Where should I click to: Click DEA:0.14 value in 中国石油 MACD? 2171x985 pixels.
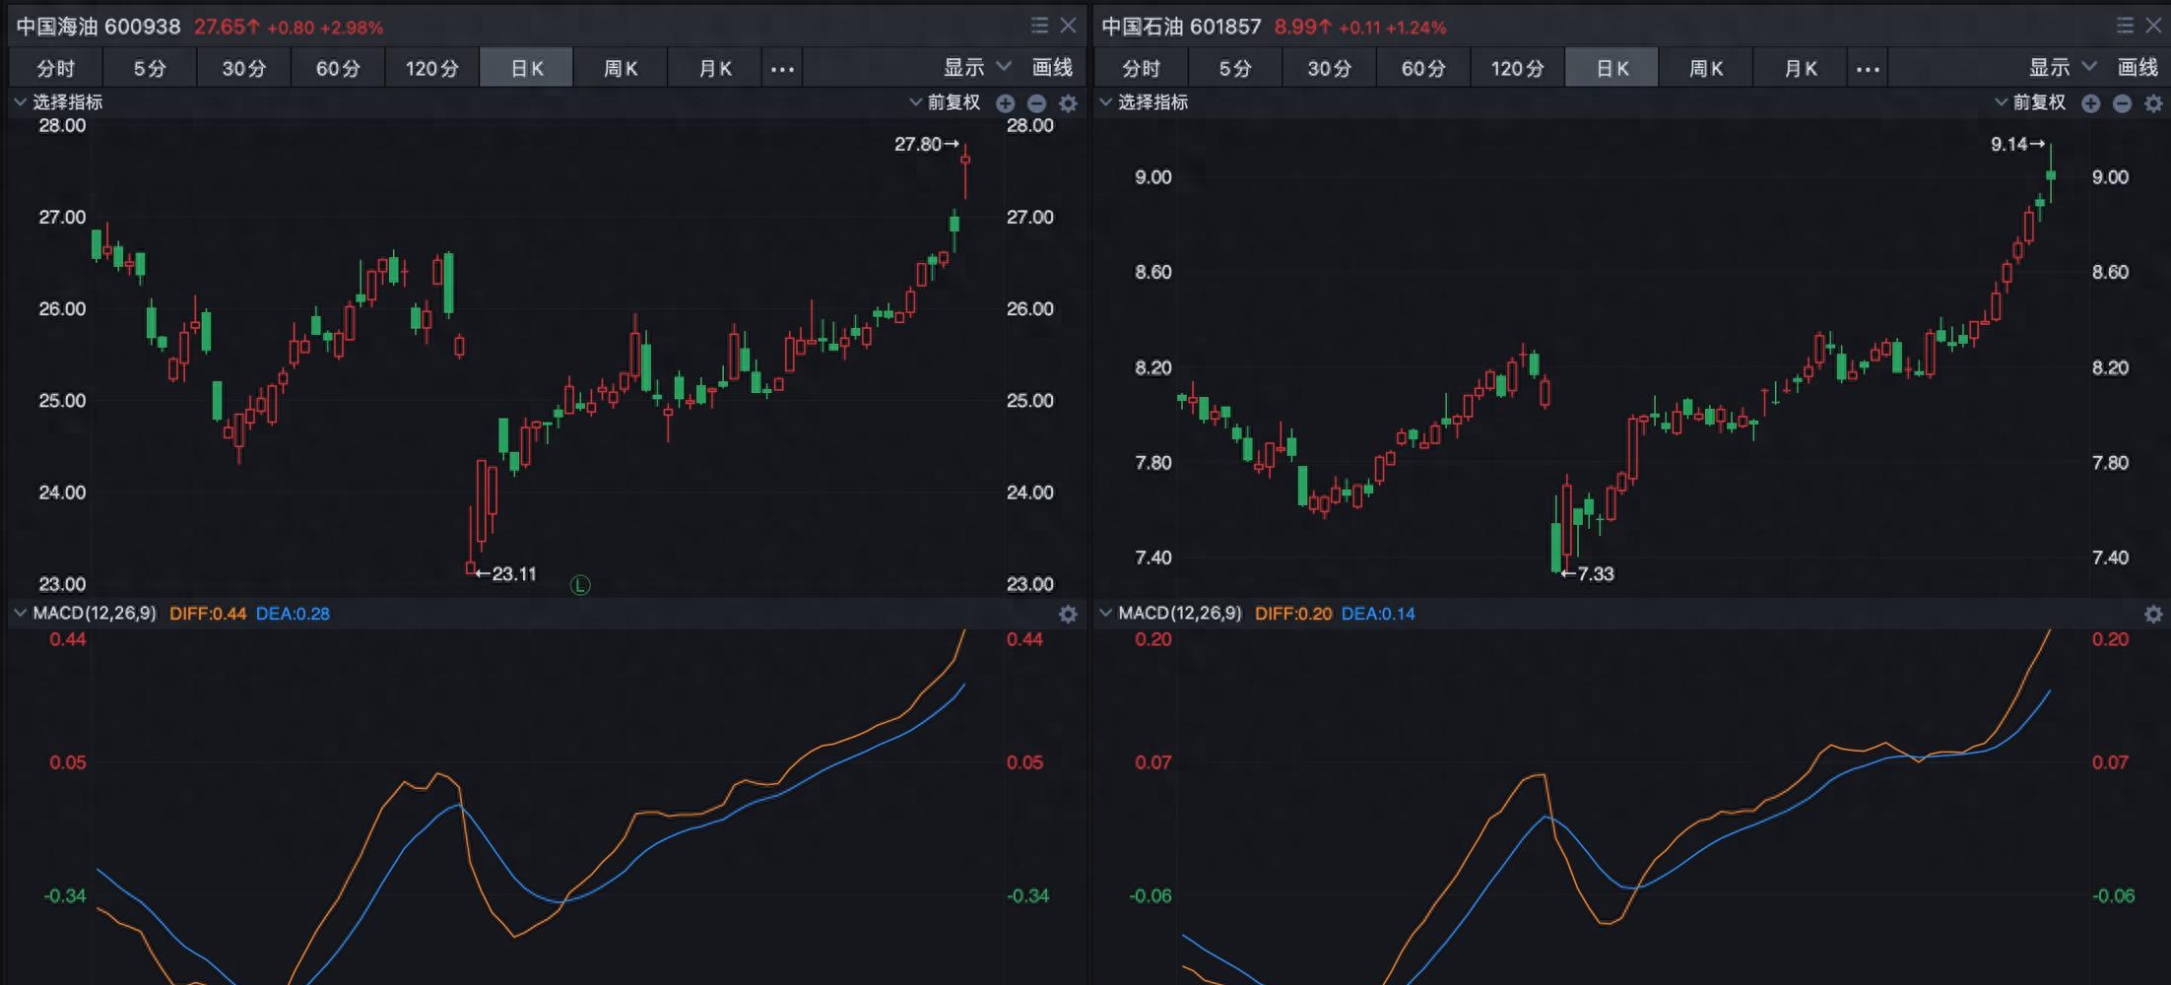(x=1378, y=614)
